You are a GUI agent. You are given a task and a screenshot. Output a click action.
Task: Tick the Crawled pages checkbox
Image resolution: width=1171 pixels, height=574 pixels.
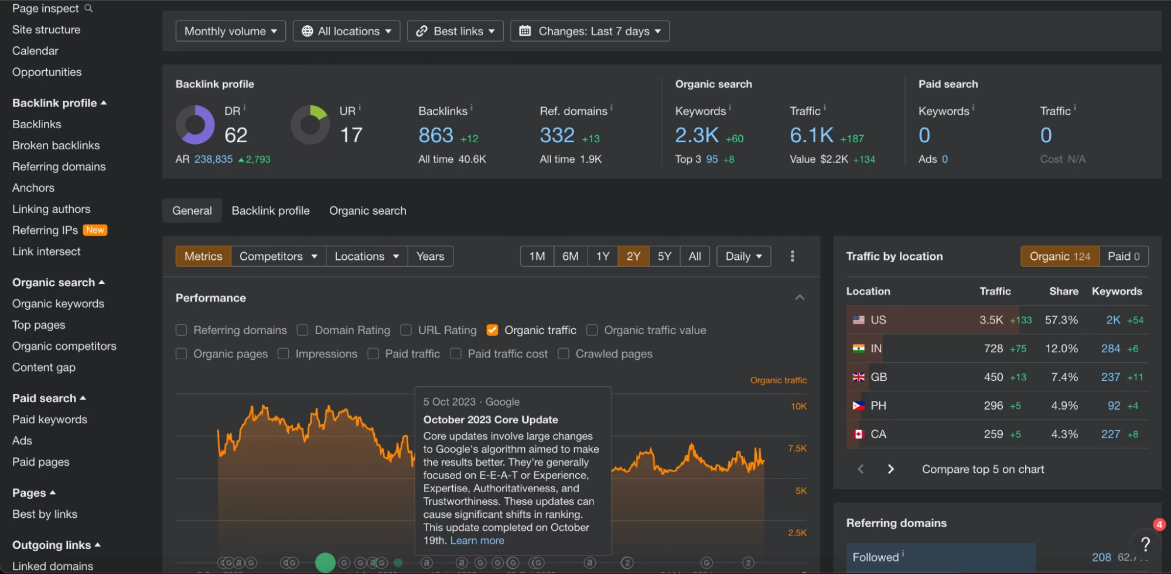564,354
